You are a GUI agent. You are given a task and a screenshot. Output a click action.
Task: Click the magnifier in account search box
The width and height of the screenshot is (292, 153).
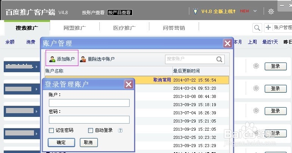point(219,59)
